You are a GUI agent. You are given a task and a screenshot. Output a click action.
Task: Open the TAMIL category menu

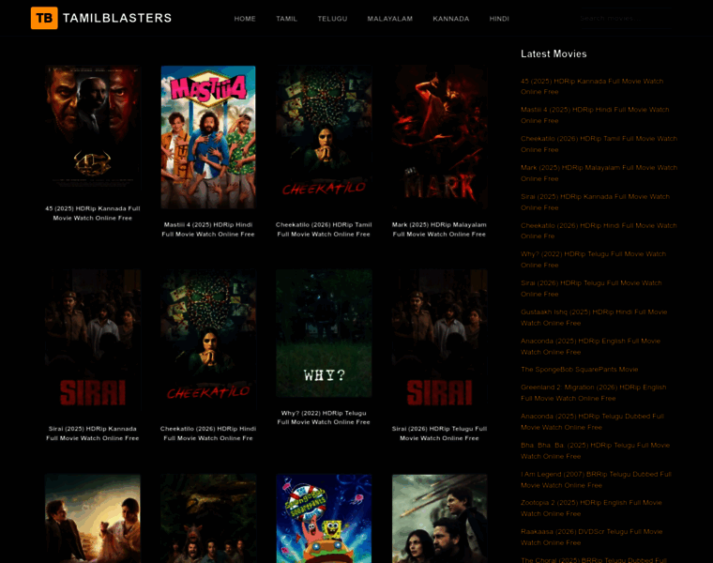(286, 19)
